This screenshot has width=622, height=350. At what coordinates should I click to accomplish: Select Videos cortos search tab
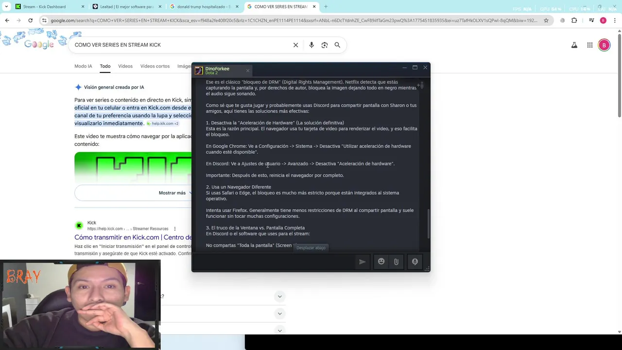tap(155, 66)
